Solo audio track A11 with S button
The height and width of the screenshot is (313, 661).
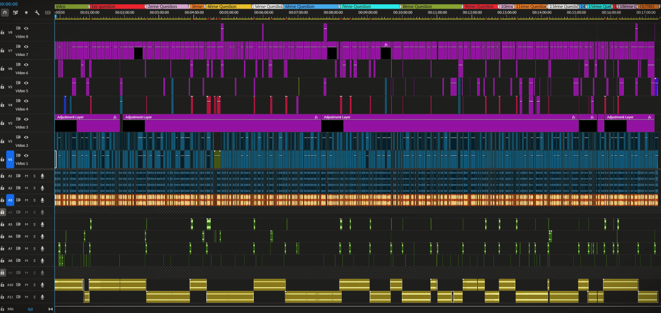pyautogui.click(x=34, y=297)
